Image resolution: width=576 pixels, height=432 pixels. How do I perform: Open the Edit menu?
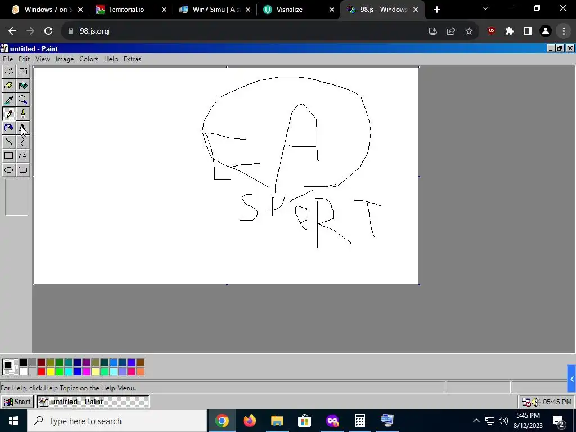(x=24, y=59)
